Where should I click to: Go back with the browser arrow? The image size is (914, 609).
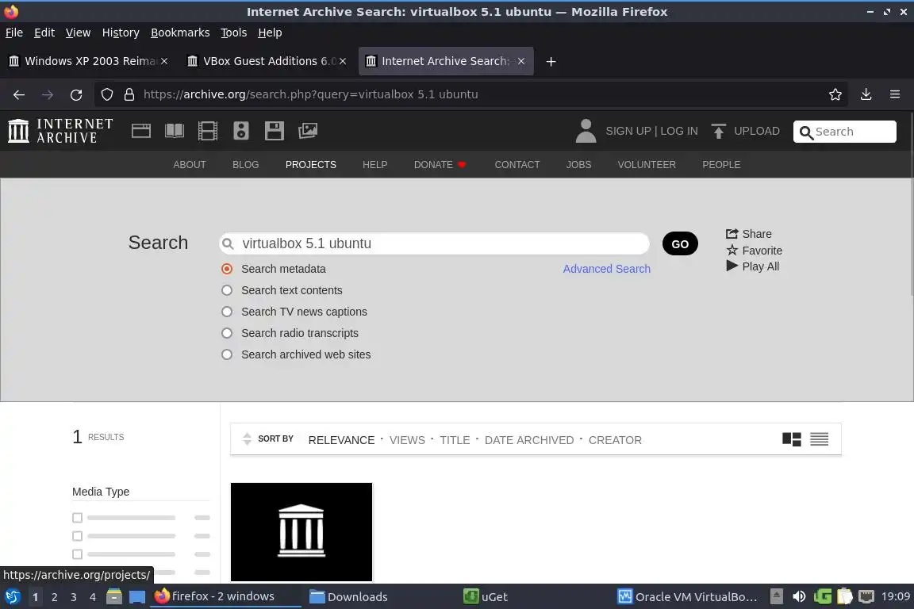19,94
